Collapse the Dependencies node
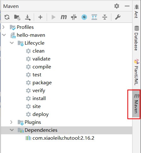Screen dimensions: 141x153 12,130
